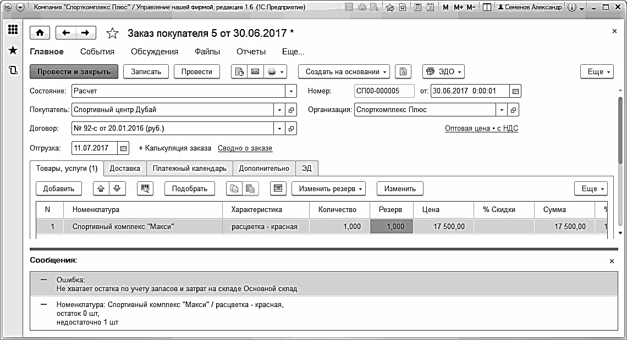
Task: Select the Спортивный комплекс "Макси" cell
Action: pyautogui.click(x=142, y=226)
